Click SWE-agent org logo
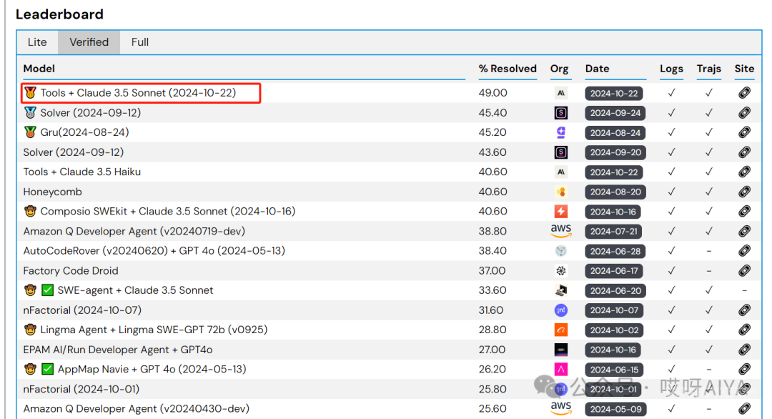772x419 pixels. click(x=561, y=290)
